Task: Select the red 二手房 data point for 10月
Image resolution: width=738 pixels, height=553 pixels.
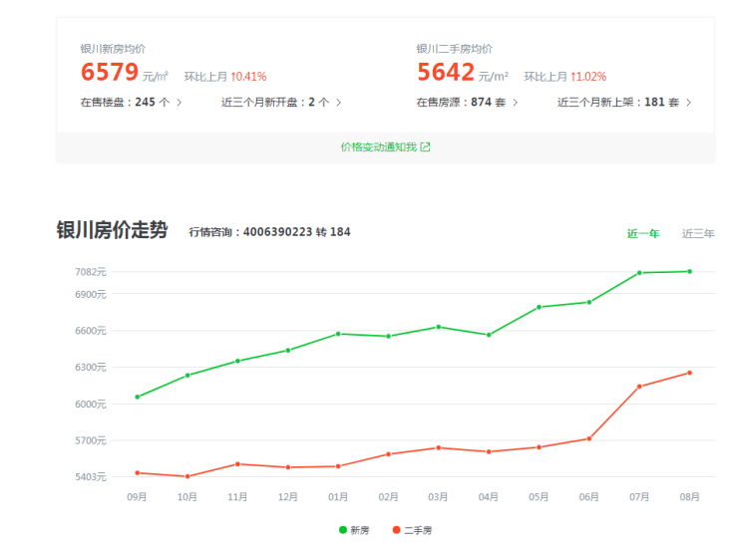Action: point(187,476)
